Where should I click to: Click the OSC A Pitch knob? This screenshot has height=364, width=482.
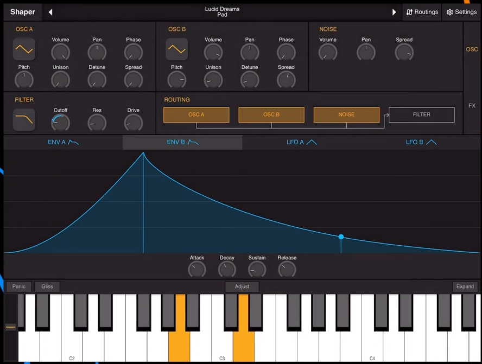pos(24,80)
